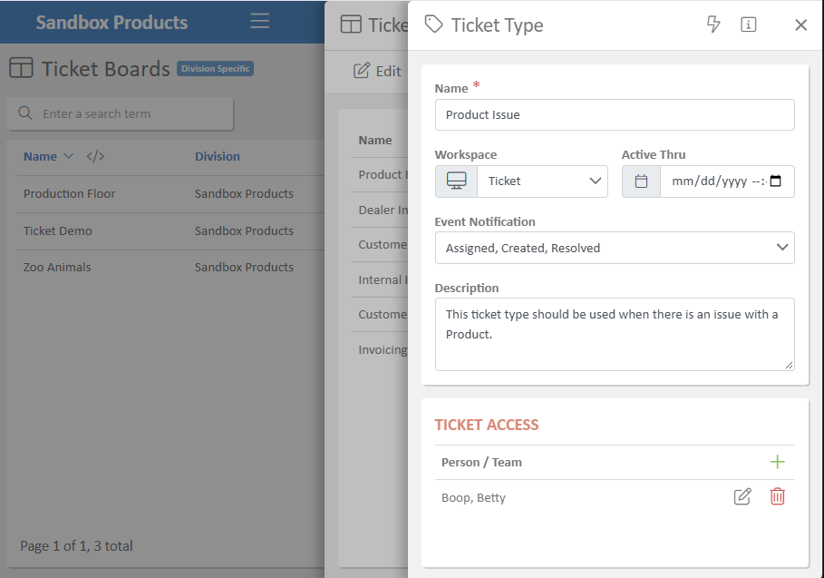This screenshot has height=578, width=824.
Task: Open the date picker in Active Thru field
Action: [x=776, y=181]
